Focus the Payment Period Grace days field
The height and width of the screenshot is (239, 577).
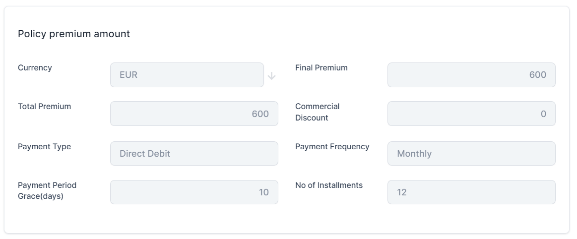pos(193,192)
